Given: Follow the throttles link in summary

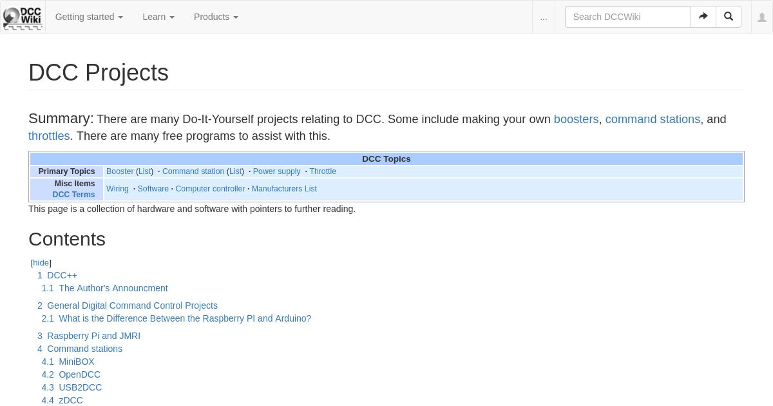Looking at the screenshot, I should tap(49, 136).
